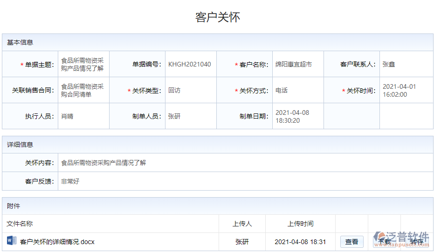This screenshot has height=252, width=434.
Task: Click the 关怀方式 value 电话
Action: (282, 90)
